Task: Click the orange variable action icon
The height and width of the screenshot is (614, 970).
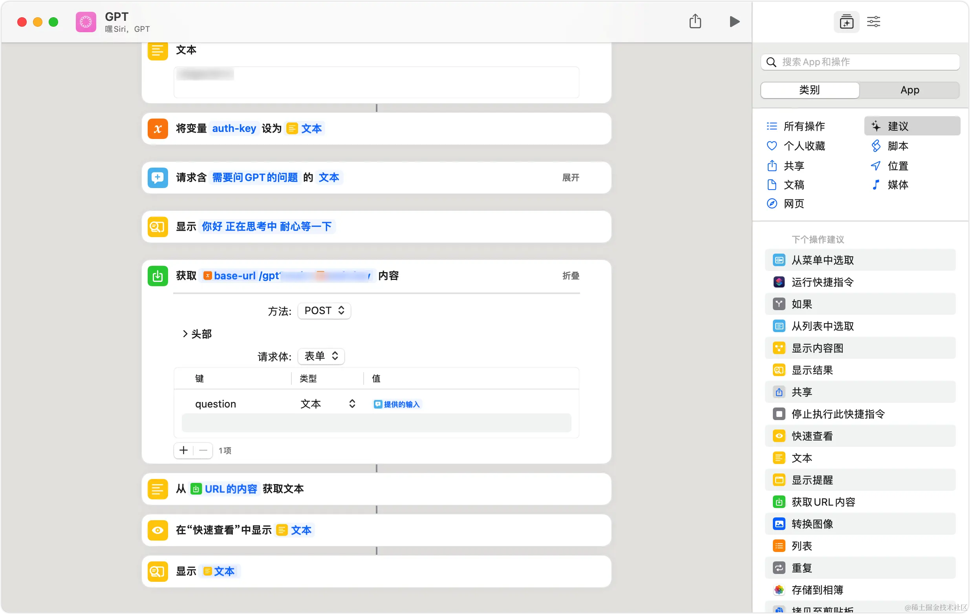Action: 157,129
